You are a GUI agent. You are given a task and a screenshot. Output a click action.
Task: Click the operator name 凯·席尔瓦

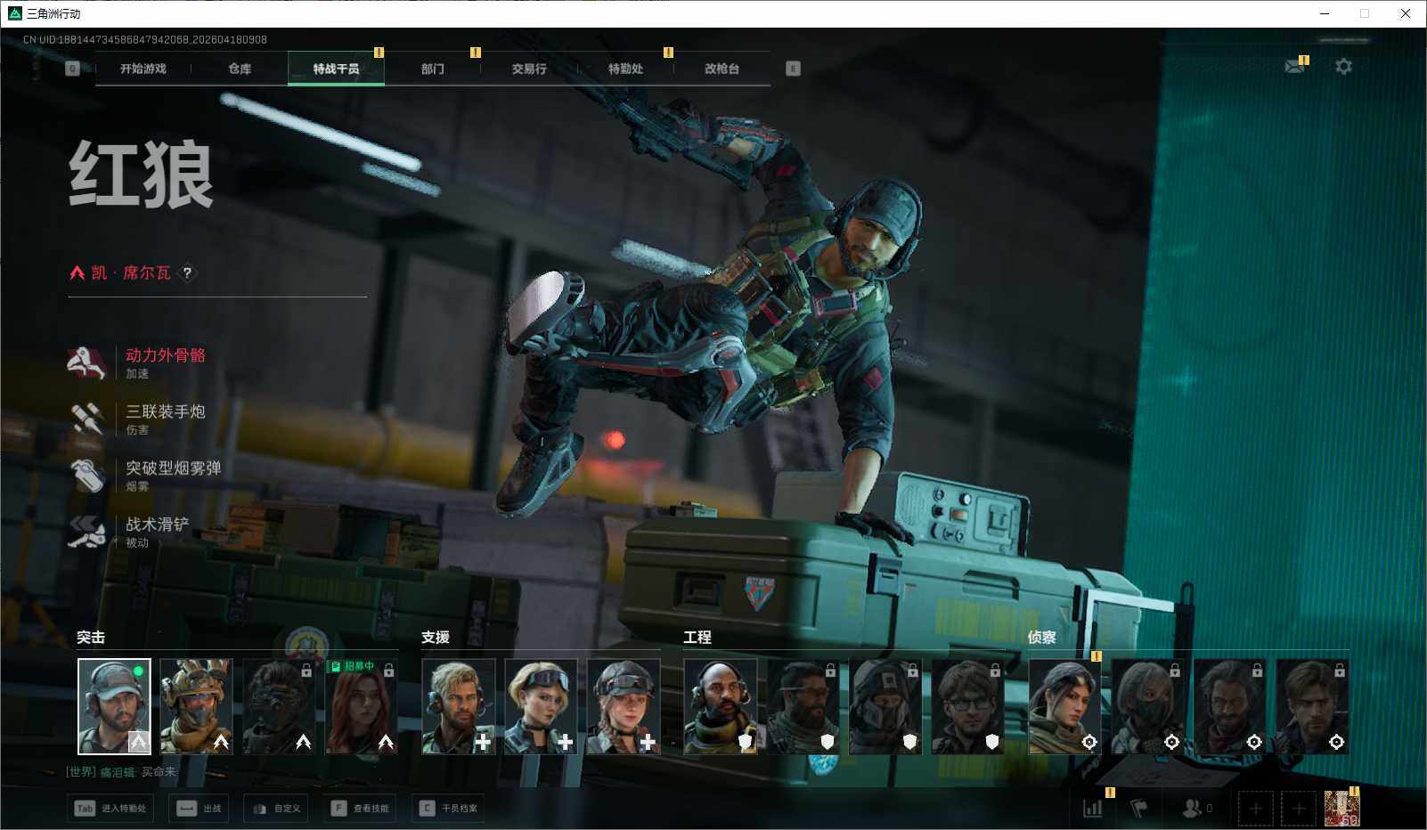[131, 273]
